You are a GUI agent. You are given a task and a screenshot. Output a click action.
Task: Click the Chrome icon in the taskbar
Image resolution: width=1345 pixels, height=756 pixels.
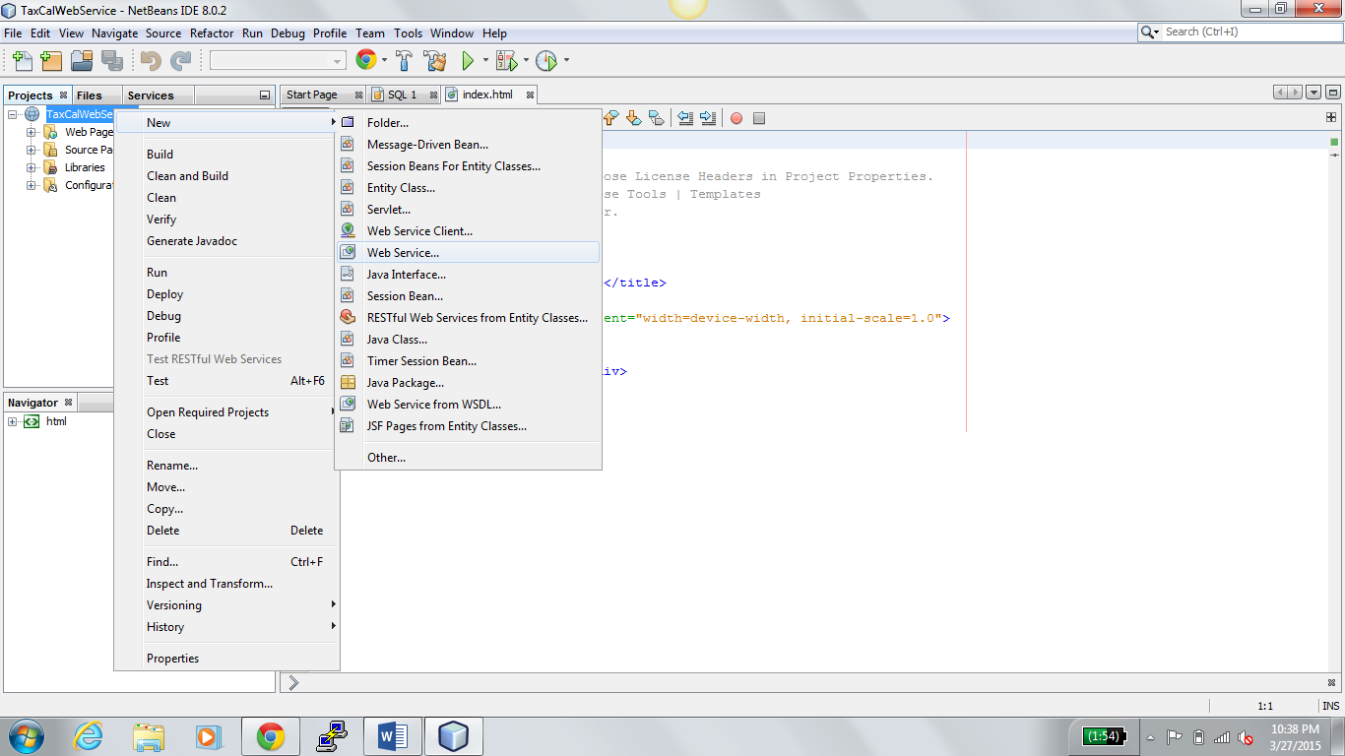[270, 735]
